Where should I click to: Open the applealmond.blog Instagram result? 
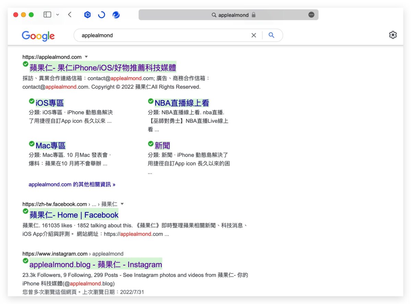[96, 264]
